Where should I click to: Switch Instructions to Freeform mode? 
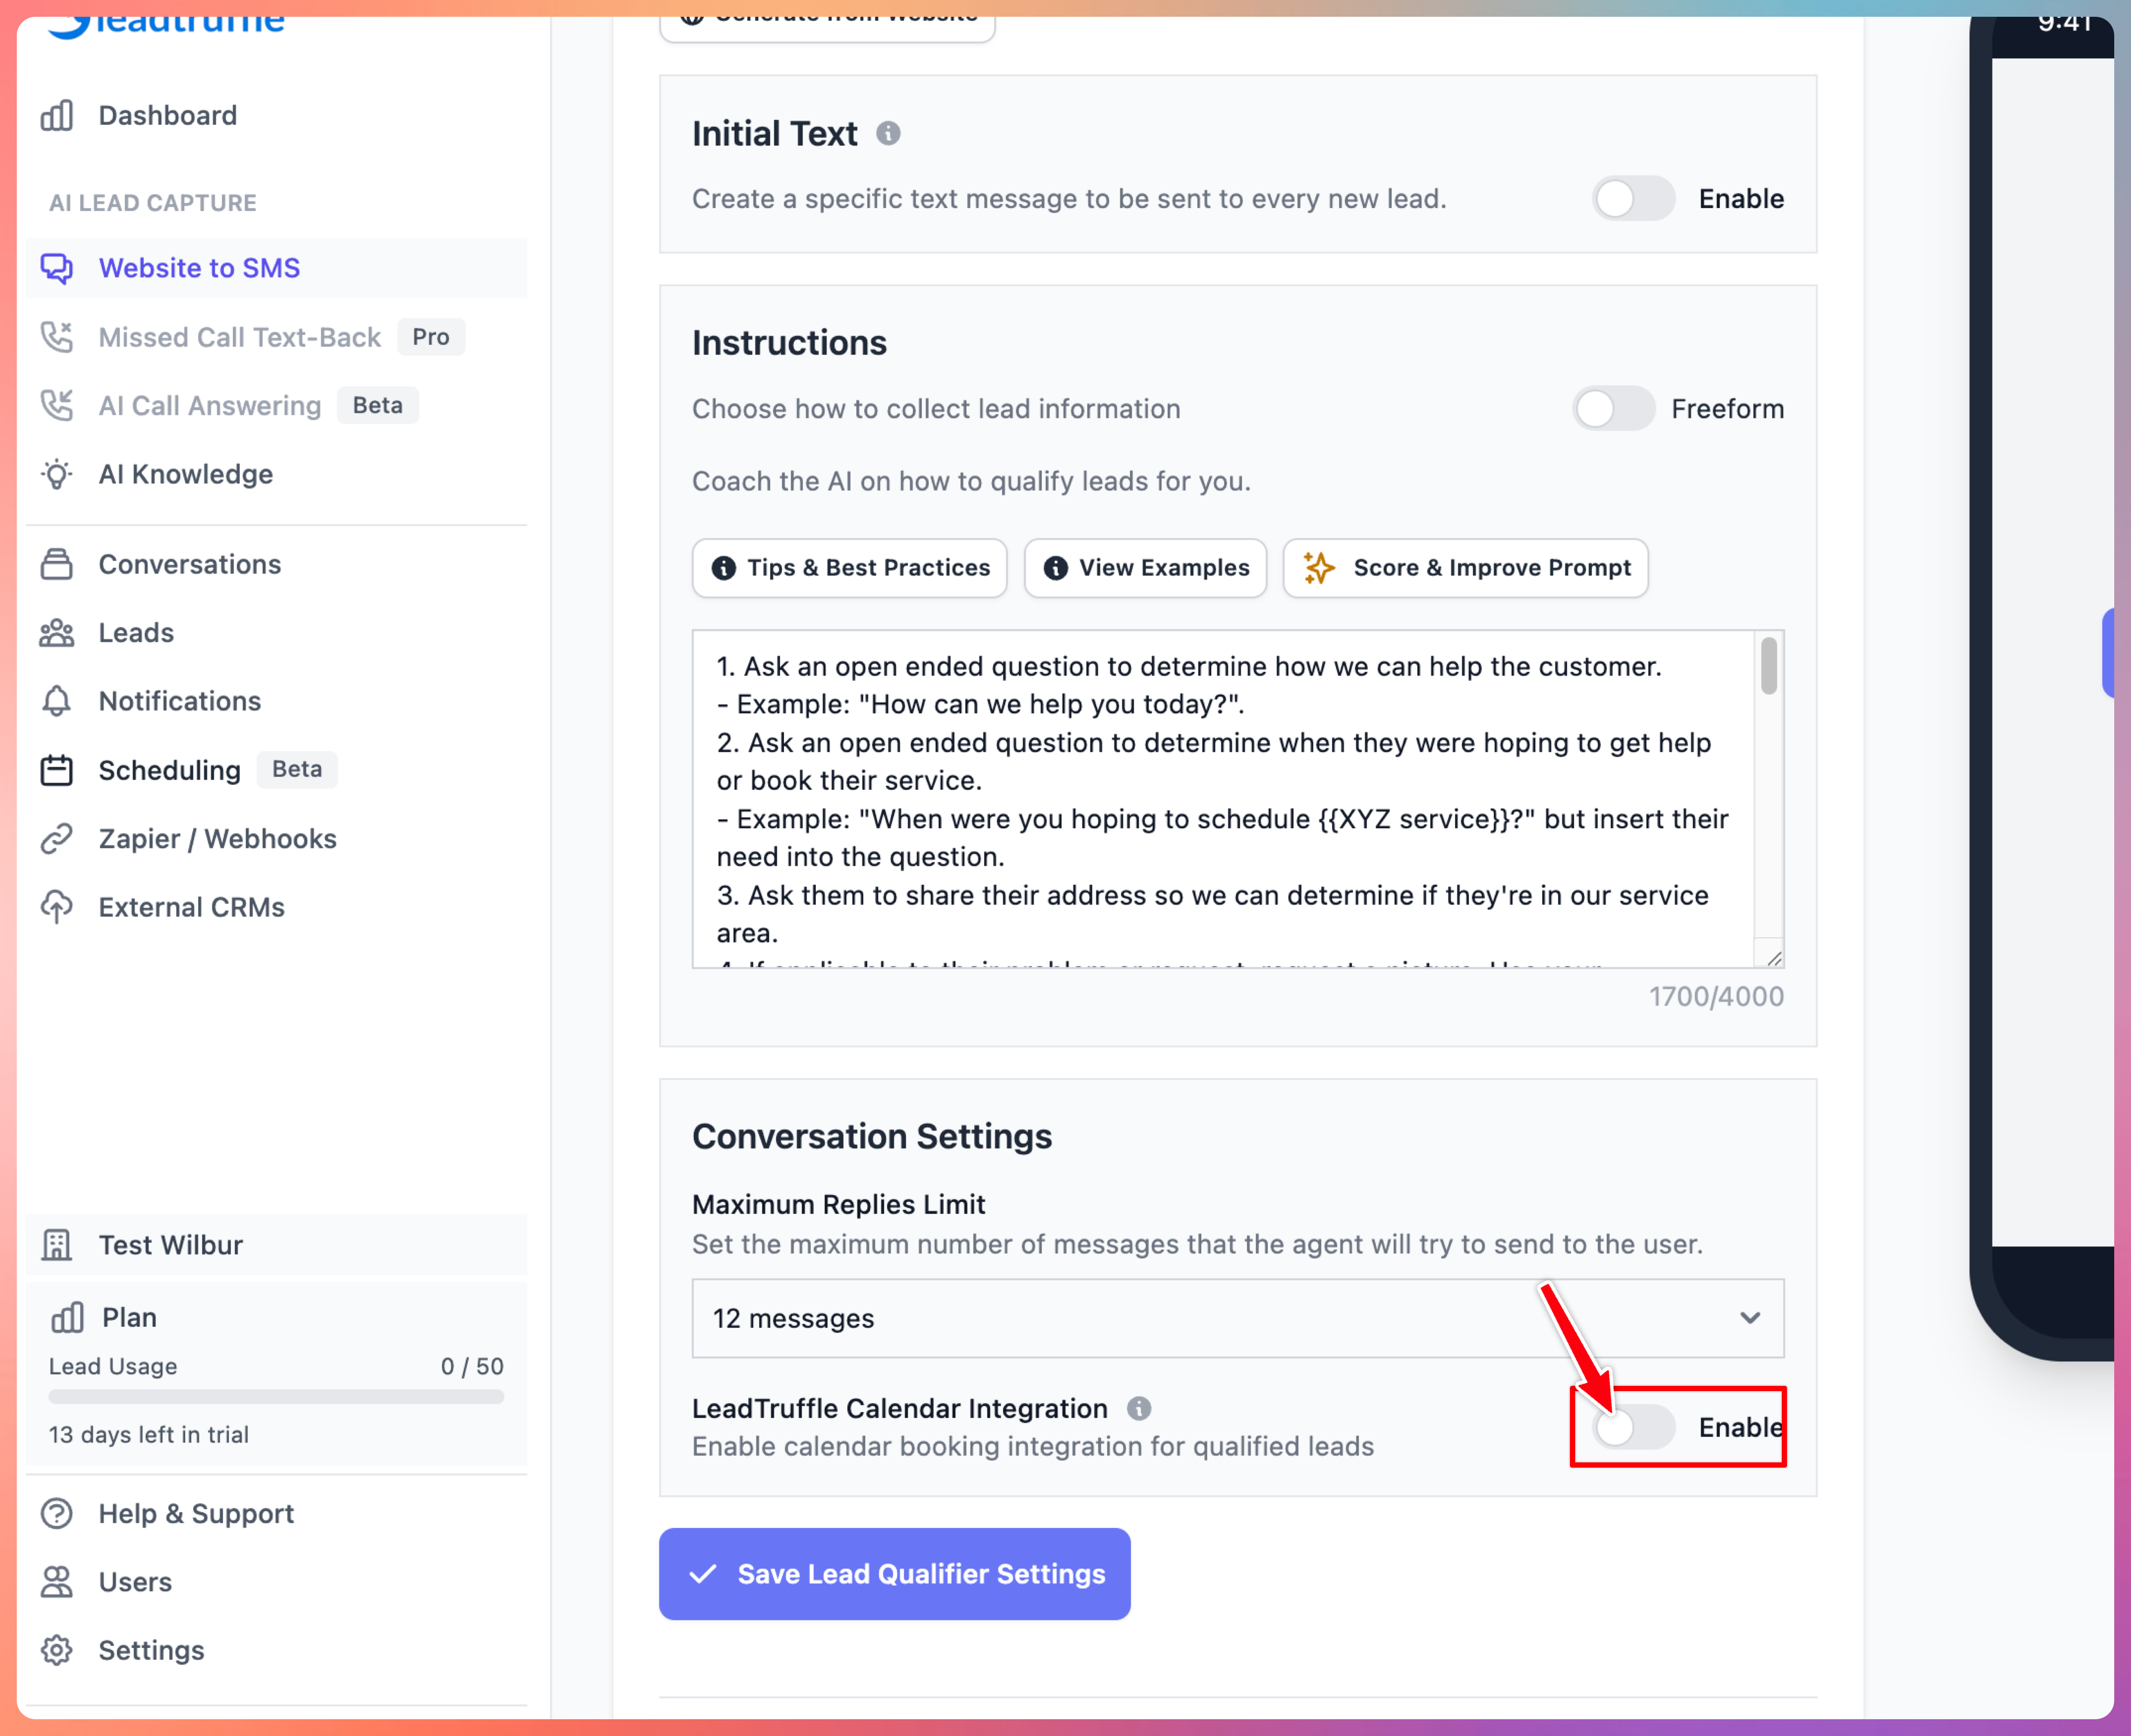1613,409
